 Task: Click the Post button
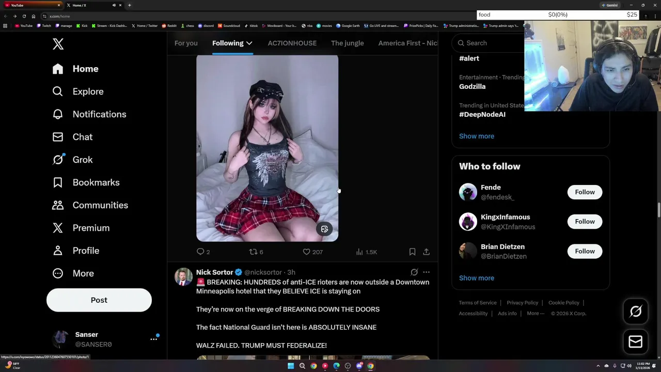tap(99, 300)
